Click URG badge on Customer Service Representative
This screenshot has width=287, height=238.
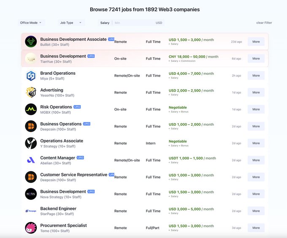112,175
